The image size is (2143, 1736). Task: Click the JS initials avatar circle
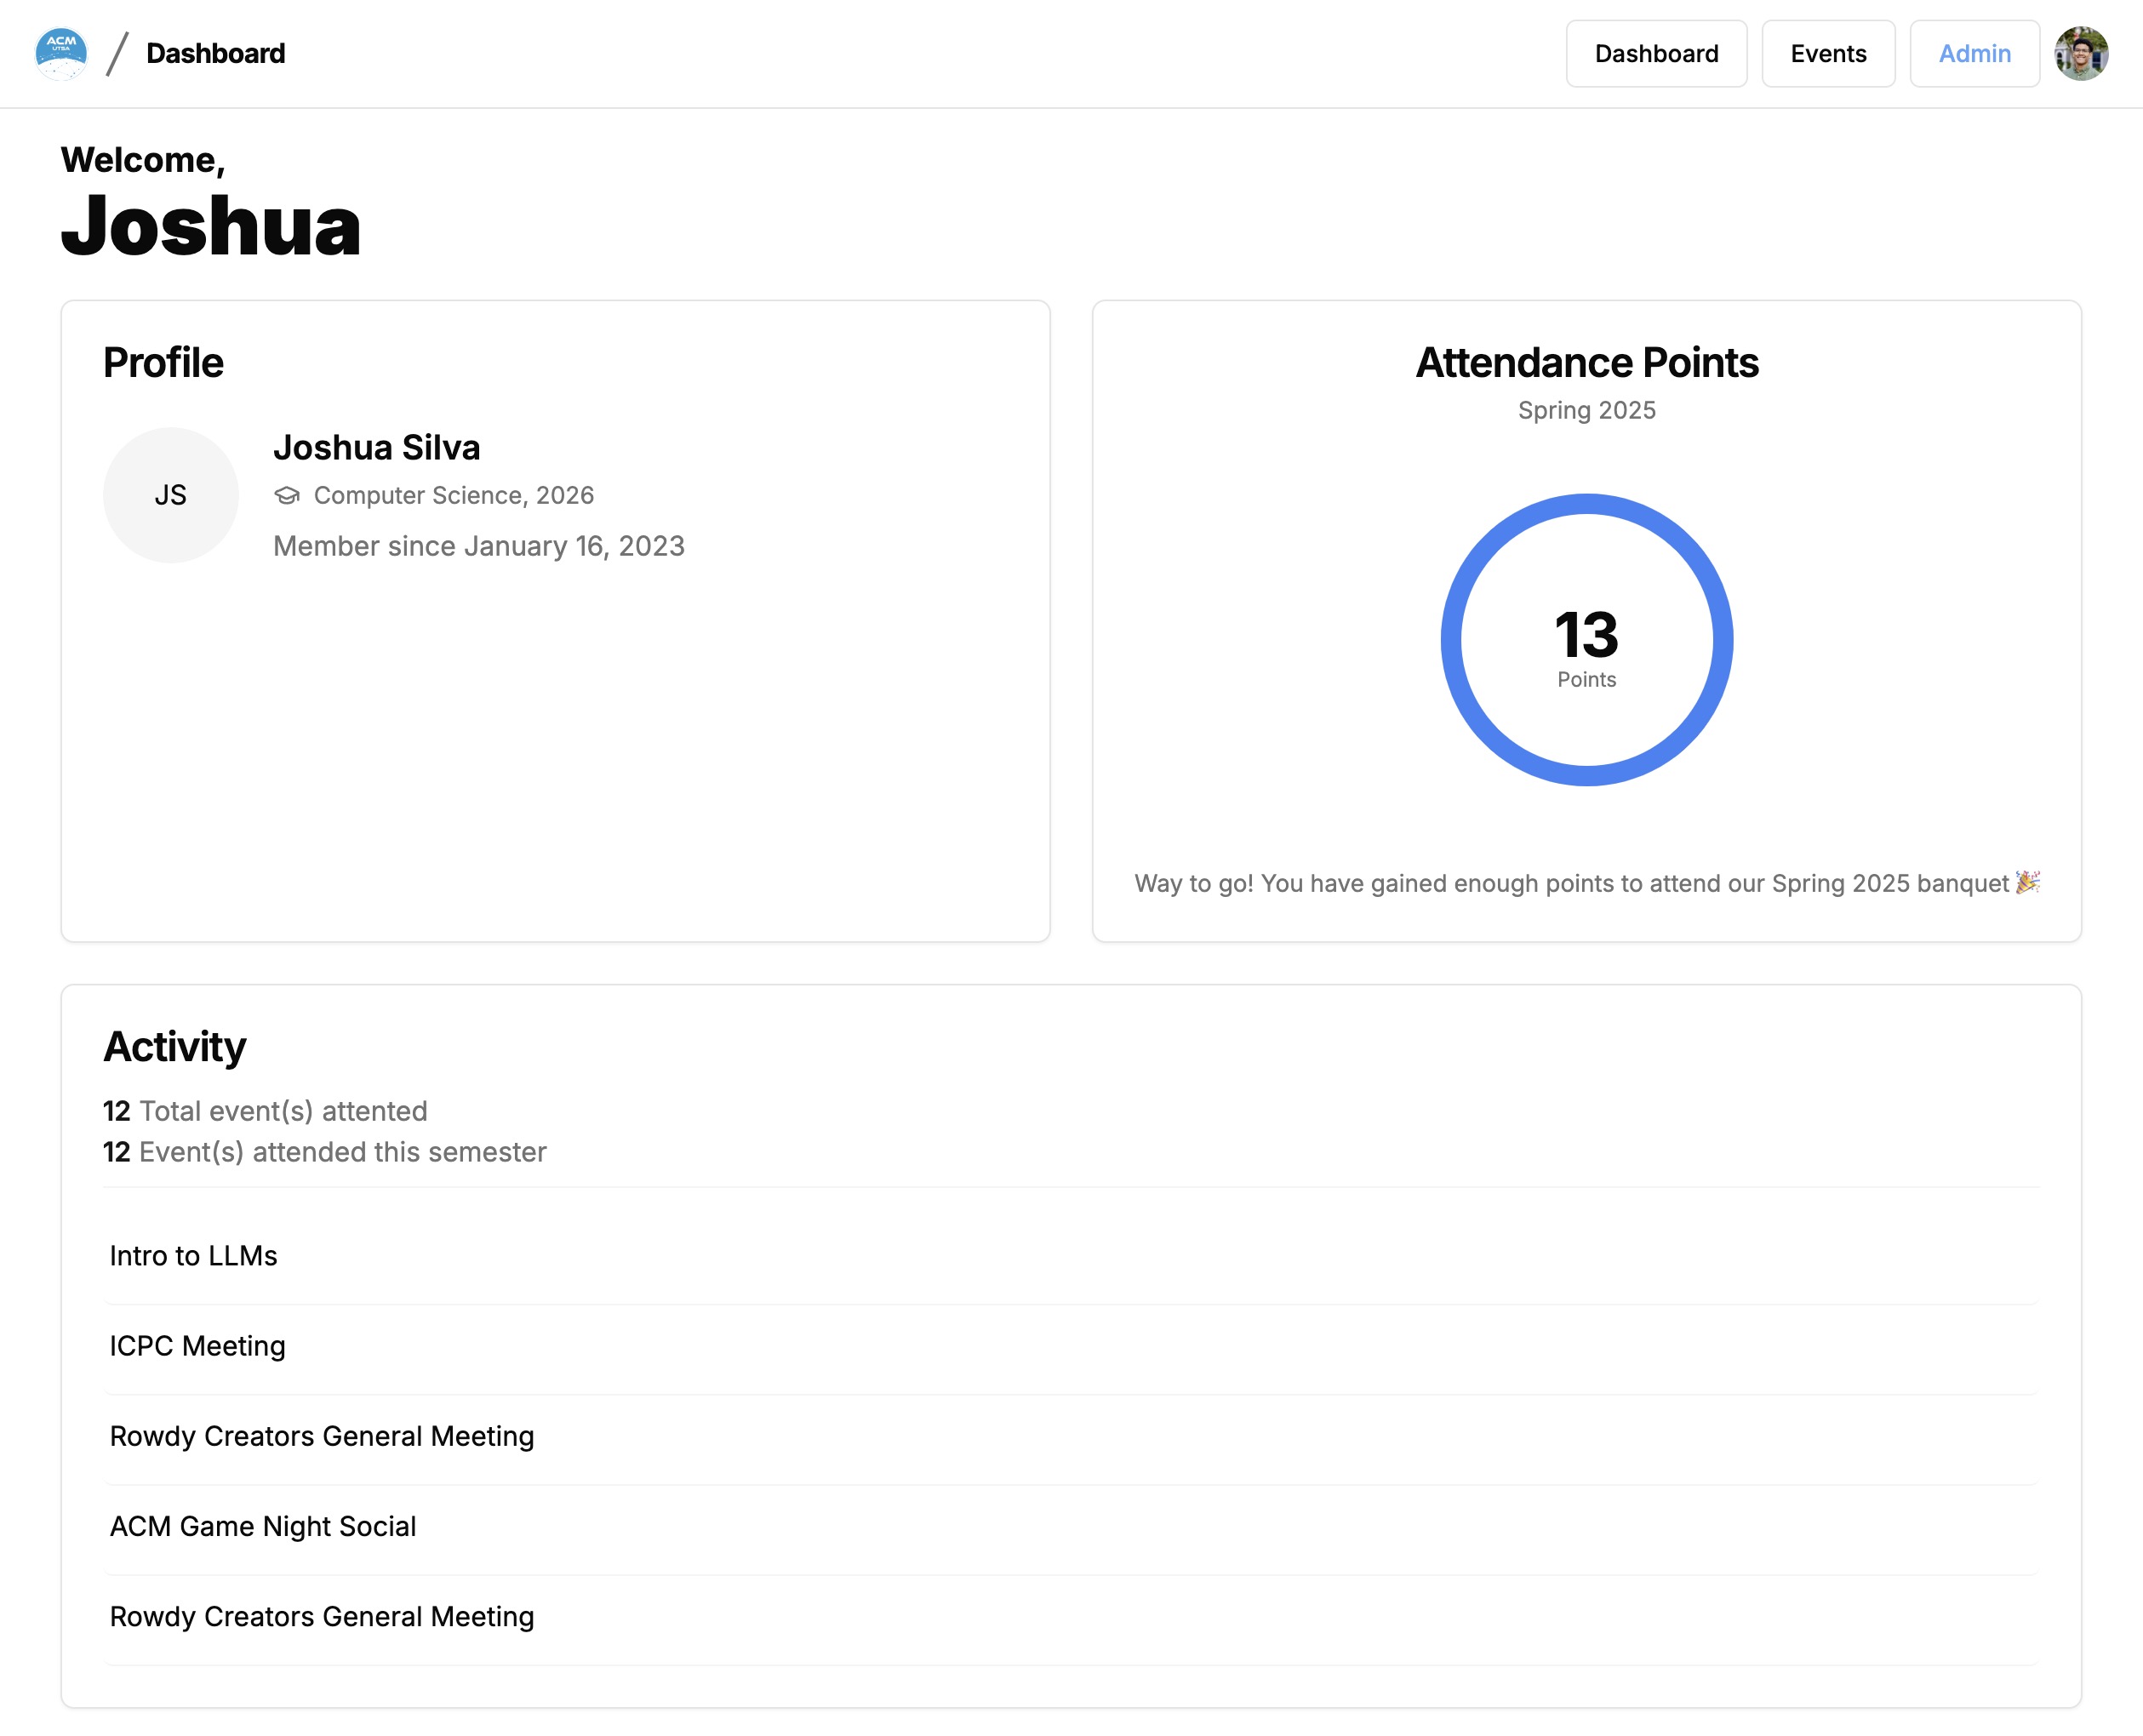coord(171,495)
